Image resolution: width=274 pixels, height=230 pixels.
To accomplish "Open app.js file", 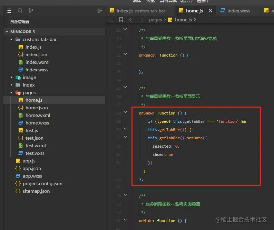I will (x=54, y=161).
